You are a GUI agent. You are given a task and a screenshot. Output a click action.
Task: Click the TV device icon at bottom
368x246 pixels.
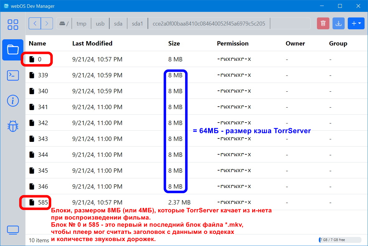[x=13, y=230]
